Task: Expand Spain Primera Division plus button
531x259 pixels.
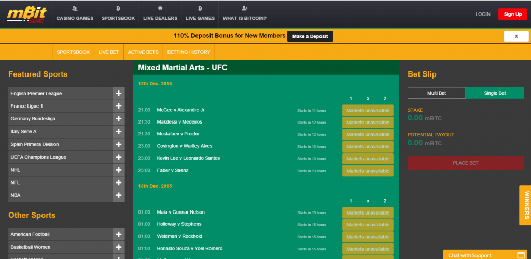Action: pyautogui.click(x=119, y=144)
